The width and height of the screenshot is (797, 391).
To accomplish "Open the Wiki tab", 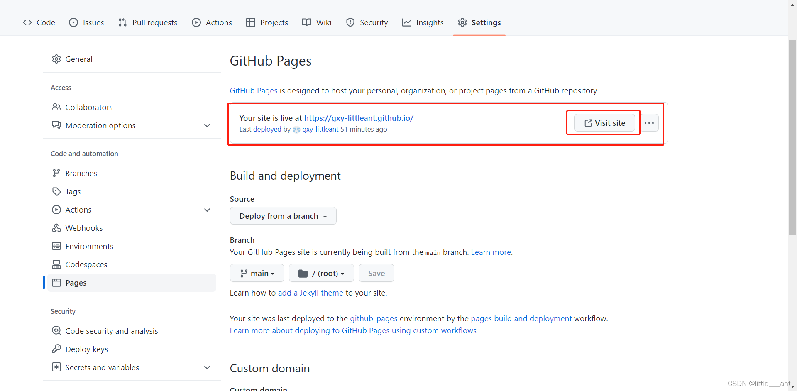I will click(x=317, y=22).
